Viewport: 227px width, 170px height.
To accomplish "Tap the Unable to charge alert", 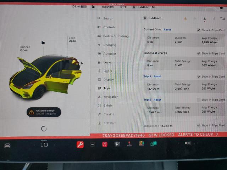I will [x=44, y=112].
